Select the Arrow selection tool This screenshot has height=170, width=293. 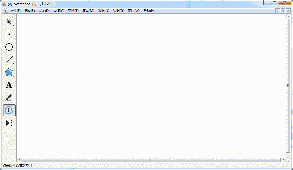pyautogui.click(x=9, y=22)
